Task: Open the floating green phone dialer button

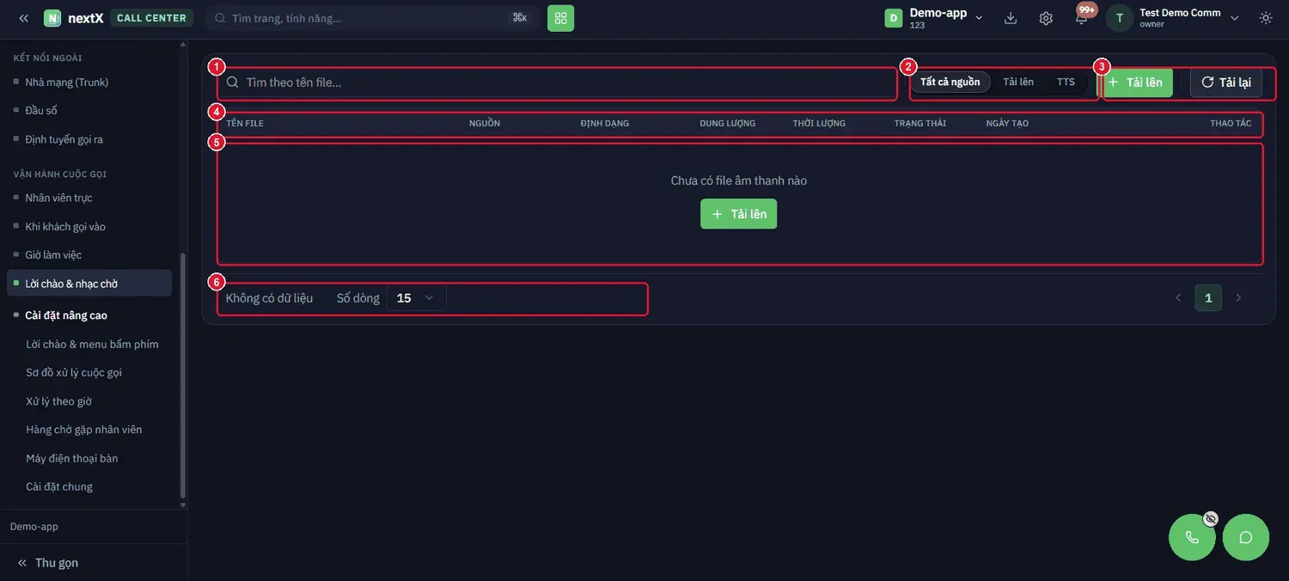Action: click(x=1192, y=537)
